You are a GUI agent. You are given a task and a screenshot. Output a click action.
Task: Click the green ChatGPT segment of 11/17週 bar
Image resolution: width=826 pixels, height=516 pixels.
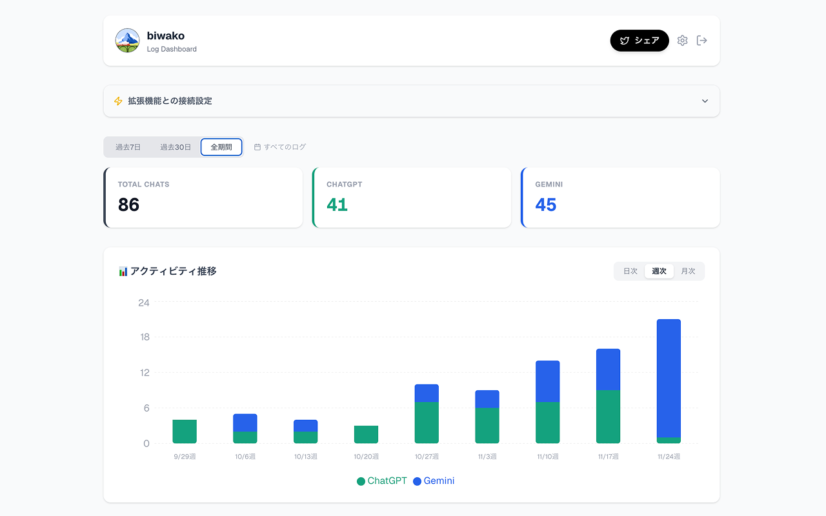click(x=608, y=417)
